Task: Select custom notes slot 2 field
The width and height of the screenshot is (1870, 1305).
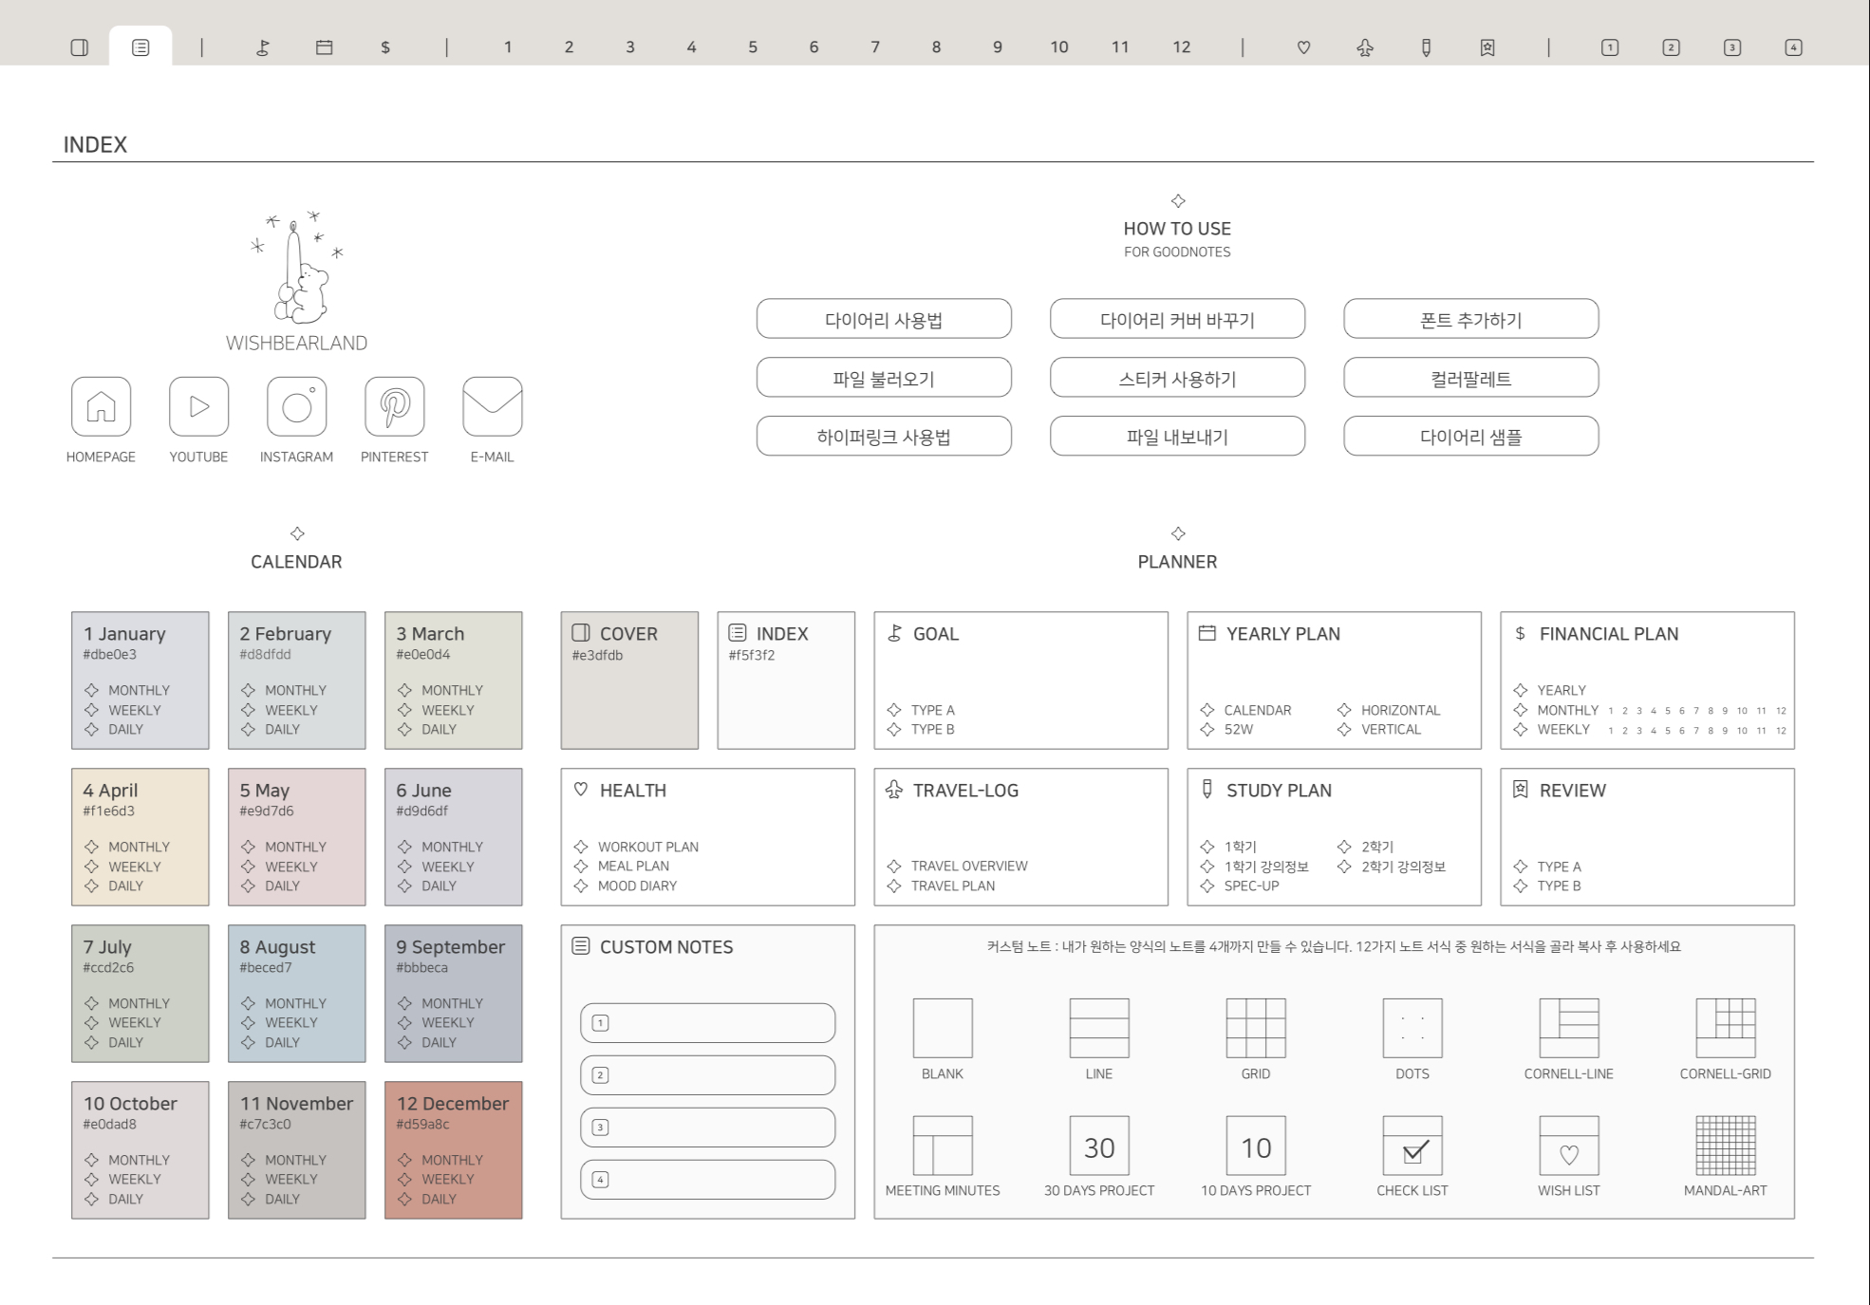Action: [707, 1075]
